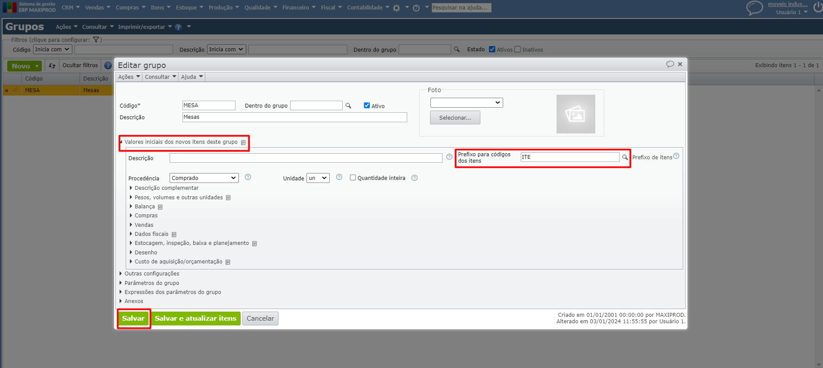Toggle the Ativo checkbox in the dialog
823x368 pixels.
tap(367, 105)
